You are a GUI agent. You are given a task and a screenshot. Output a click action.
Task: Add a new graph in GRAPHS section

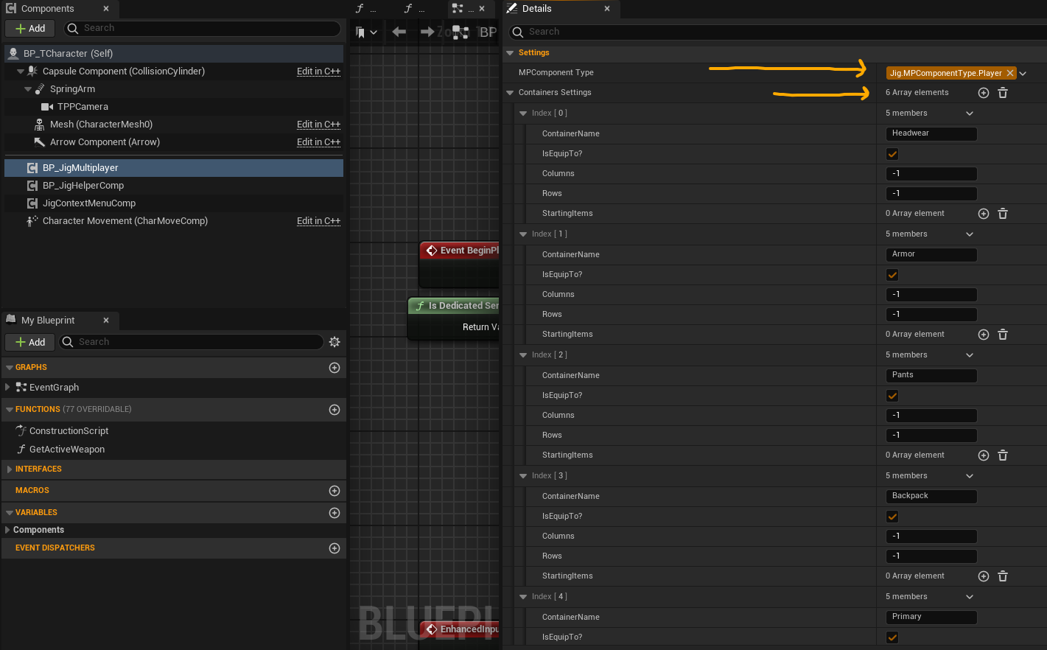point(335,368)
